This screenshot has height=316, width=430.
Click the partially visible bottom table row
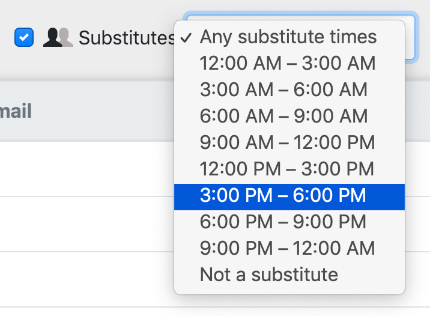tap(84, 312)
